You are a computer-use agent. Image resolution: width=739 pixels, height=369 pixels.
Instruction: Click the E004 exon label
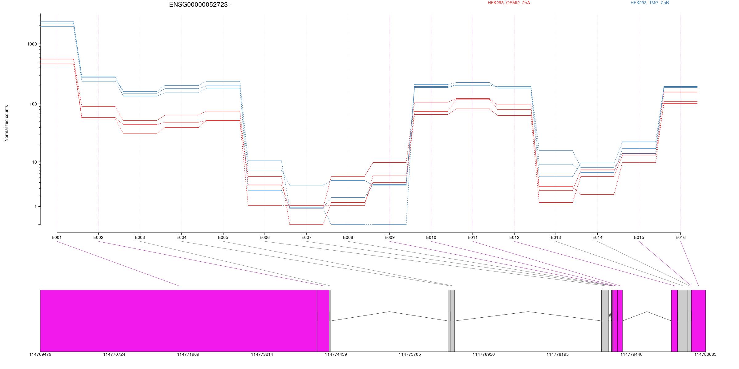[181, 237]
